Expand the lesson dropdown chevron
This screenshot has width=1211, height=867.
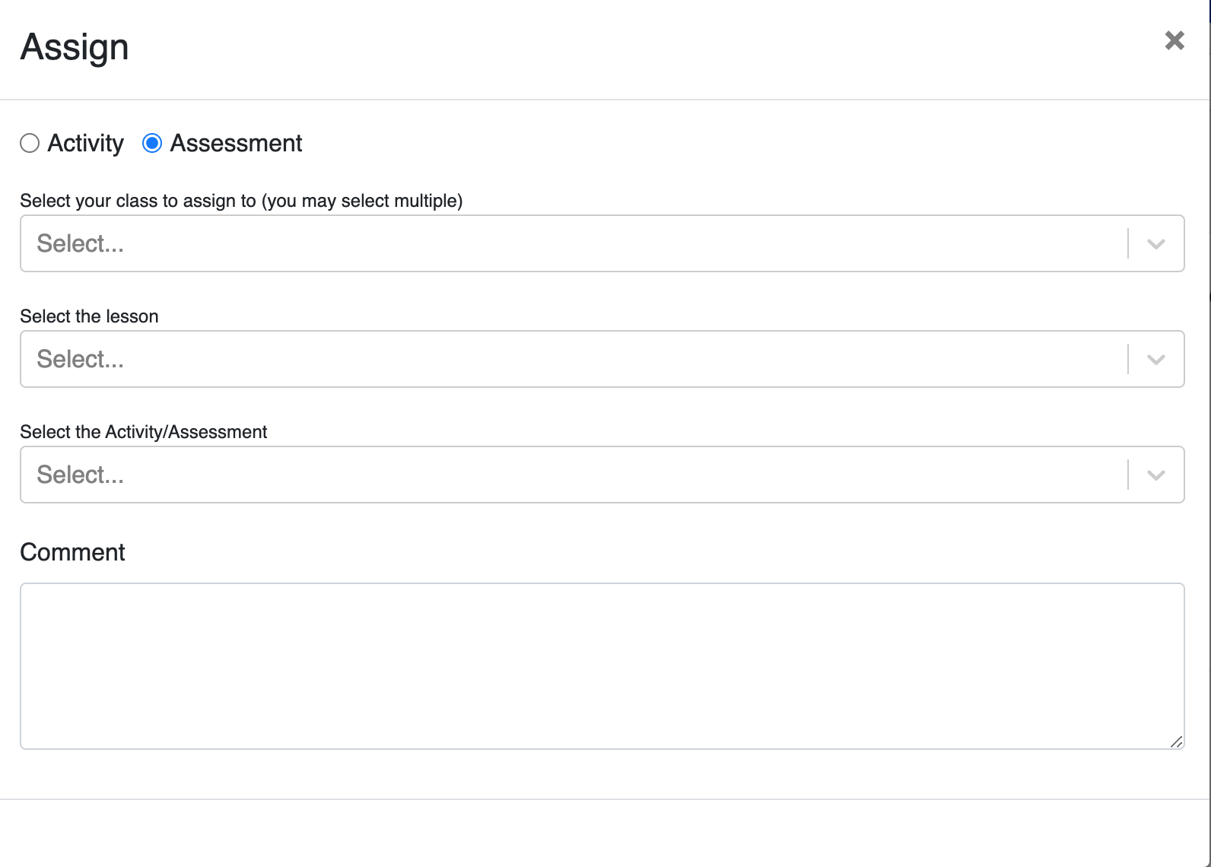tap(1156, 359)
